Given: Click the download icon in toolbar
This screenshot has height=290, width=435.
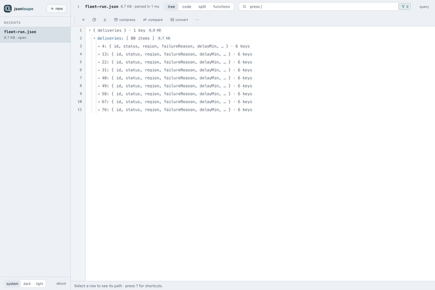Looking at the screenshot, I should tap(105, 19).
